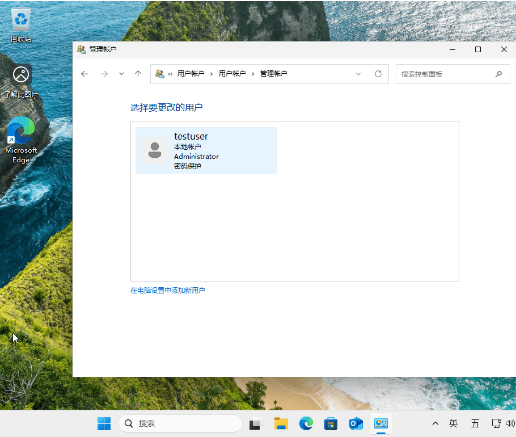Click the user accounts icon in the address bar

click(160, 74)
